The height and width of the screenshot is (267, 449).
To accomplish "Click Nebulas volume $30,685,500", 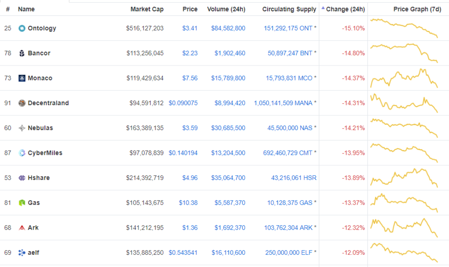I will (228, 128).
